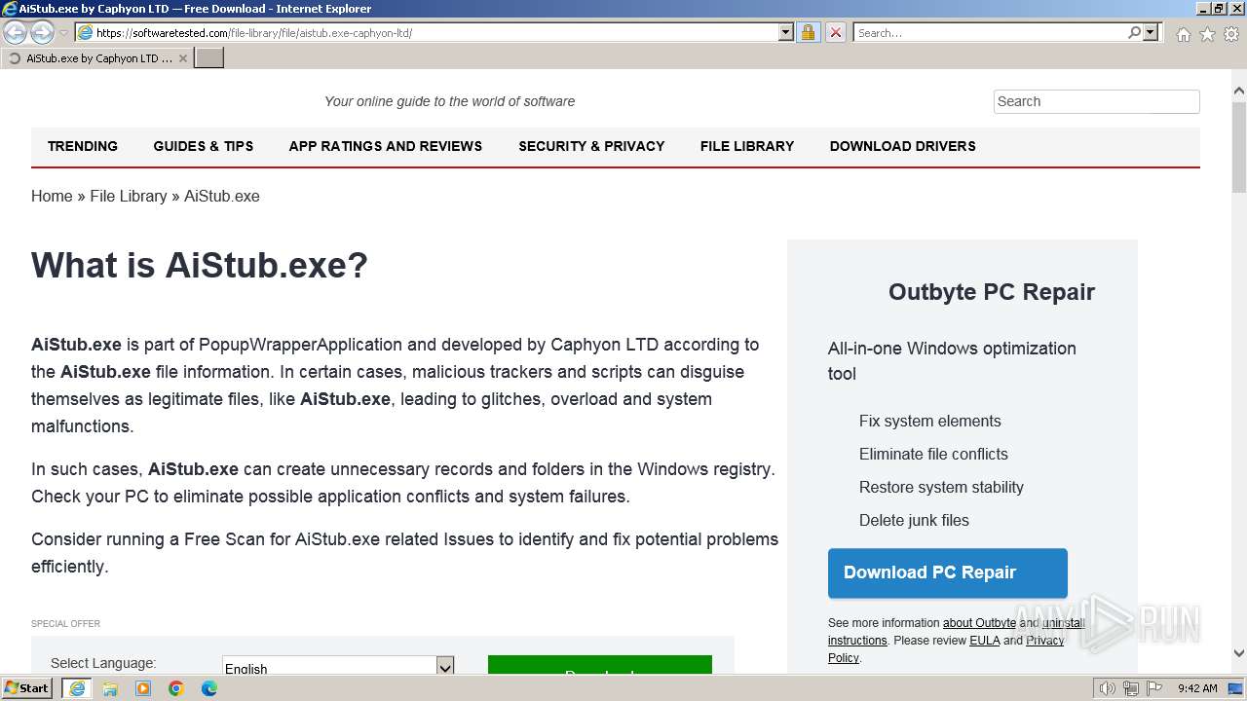Click the address bar URL field
The height and width of the screenshot is (701, 1247).
(x=427, y=32)
